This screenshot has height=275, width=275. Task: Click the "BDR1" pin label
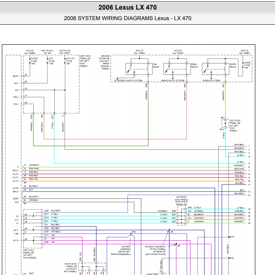coord(16,76)
